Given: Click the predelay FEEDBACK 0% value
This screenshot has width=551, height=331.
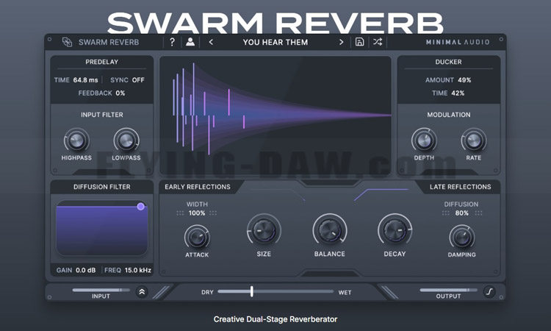Looking at the screenshot, I should pyautogui.click(x=120, y=93).
